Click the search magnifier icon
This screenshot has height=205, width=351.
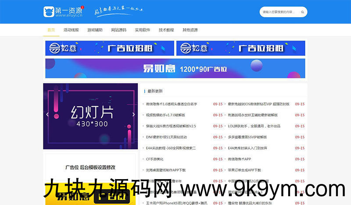coord(303,12)
